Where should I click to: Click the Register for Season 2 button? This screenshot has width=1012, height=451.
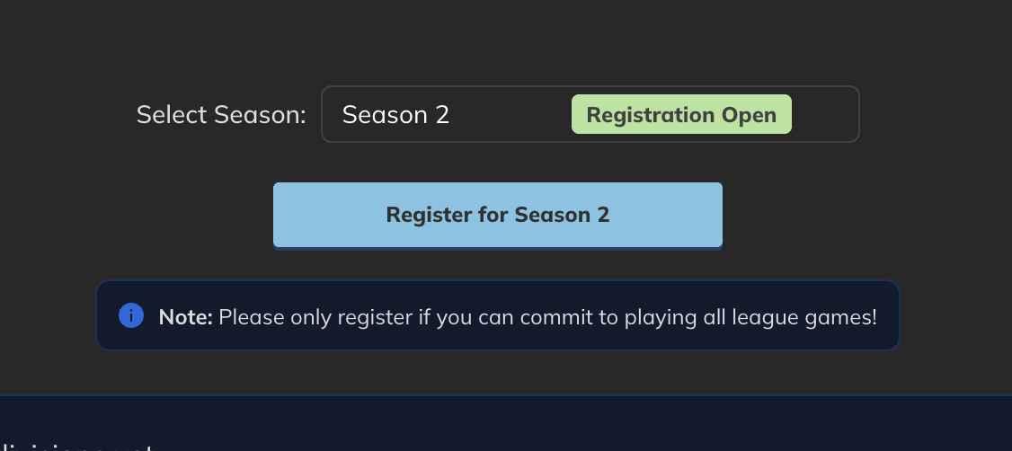[x=497, y=215]
